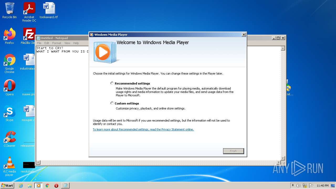
Task: Launch VLC media player shortcut
Action: point(9,166)
